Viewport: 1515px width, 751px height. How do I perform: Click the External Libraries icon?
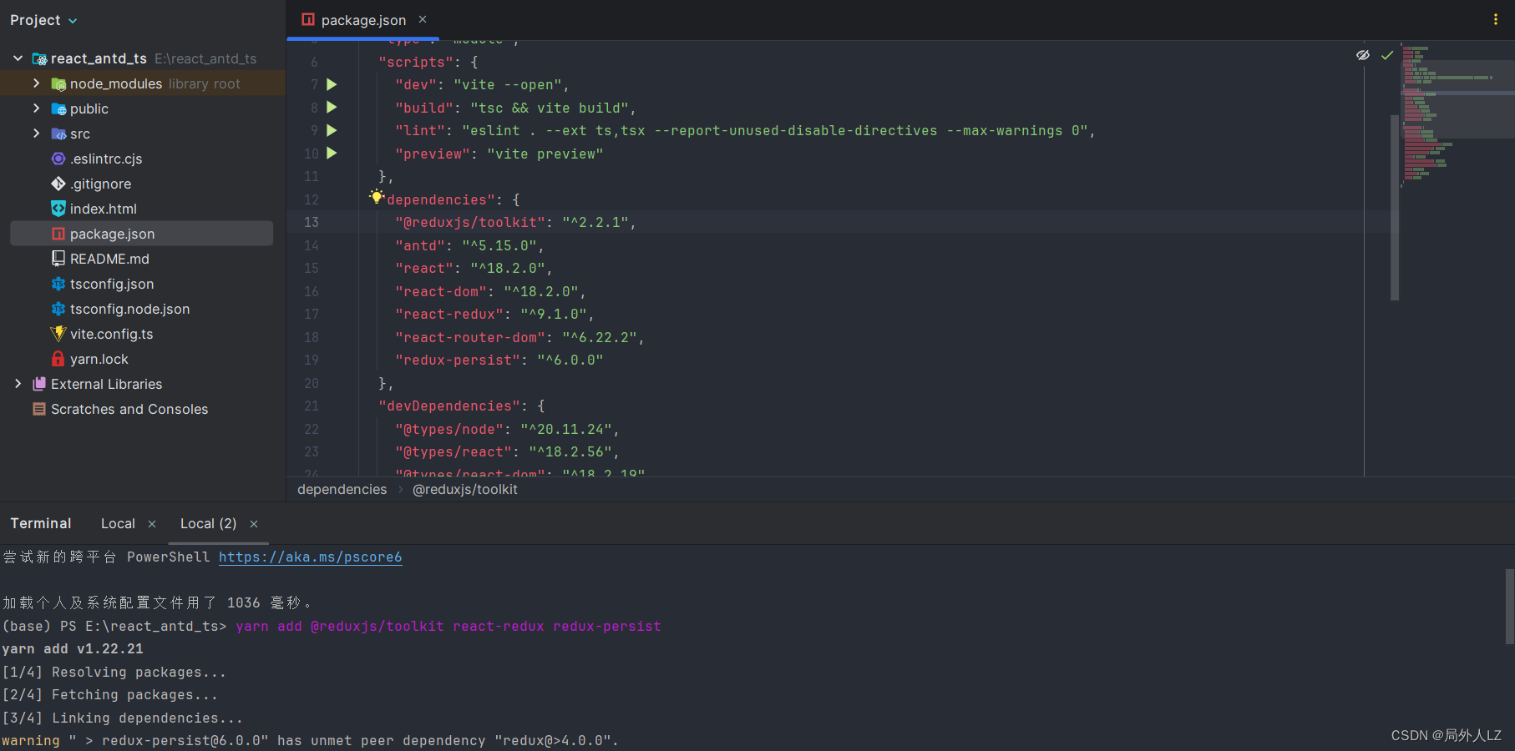(x=39, y=384)
